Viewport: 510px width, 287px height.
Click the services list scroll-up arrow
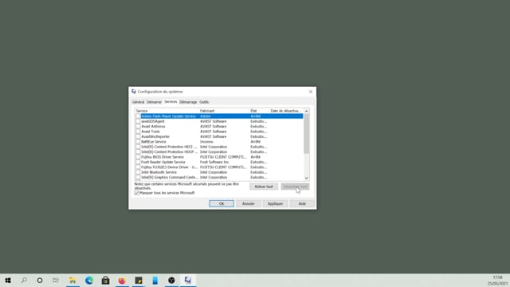pos(306,111)
